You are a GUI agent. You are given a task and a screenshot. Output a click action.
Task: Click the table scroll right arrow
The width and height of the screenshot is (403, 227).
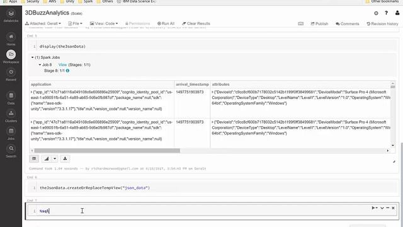click(x=388, y=151)
